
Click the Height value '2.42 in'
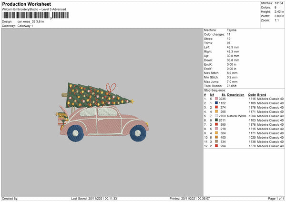point(279,11)
